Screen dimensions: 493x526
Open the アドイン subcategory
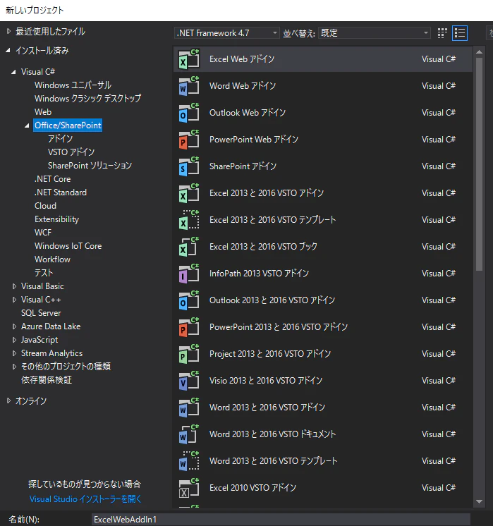click(61, 139)
